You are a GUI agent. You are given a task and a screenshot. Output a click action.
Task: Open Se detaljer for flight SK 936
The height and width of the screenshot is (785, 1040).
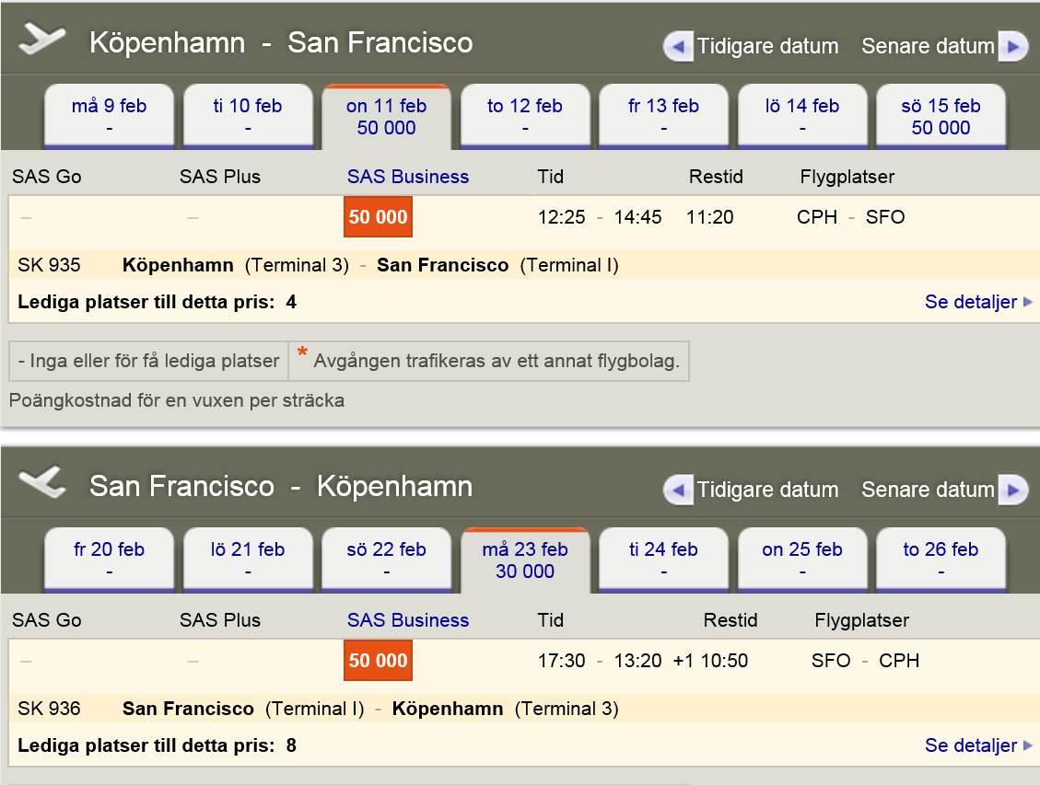971,745
